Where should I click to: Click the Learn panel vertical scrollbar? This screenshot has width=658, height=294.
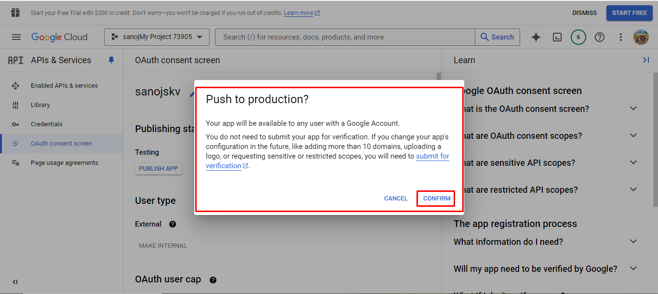coord(656,140)
